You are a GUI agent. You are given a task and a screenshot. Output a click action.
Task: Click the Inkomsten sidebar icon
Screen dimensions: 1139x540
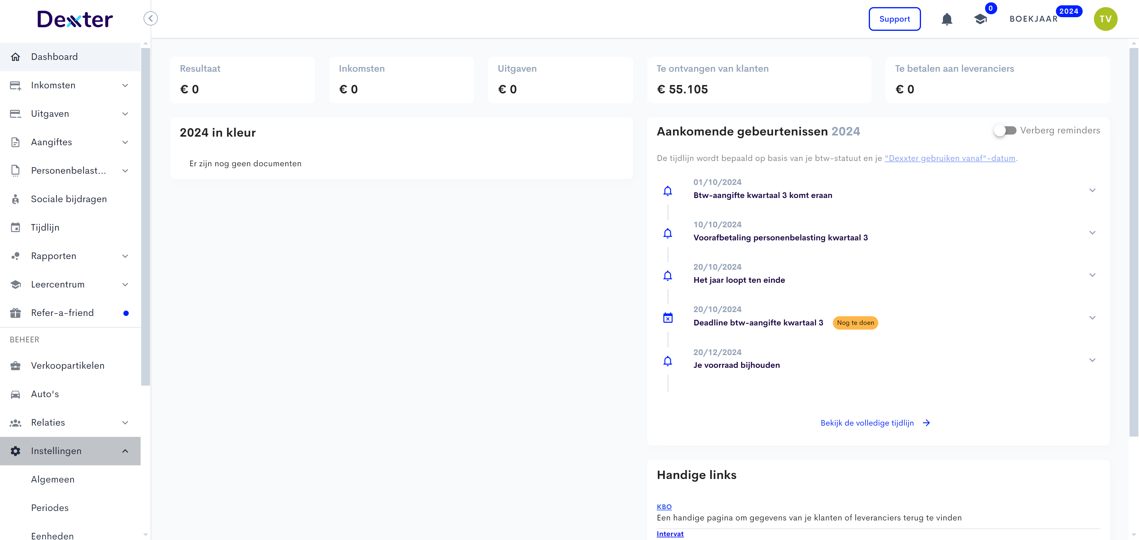tap(15, 85)
